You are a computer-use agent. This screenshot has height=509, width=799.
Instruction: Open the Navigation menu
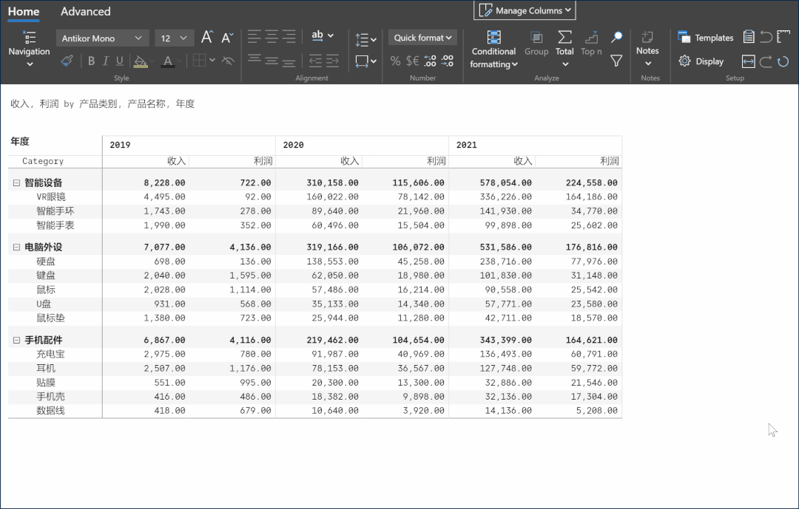coord(29,49)
